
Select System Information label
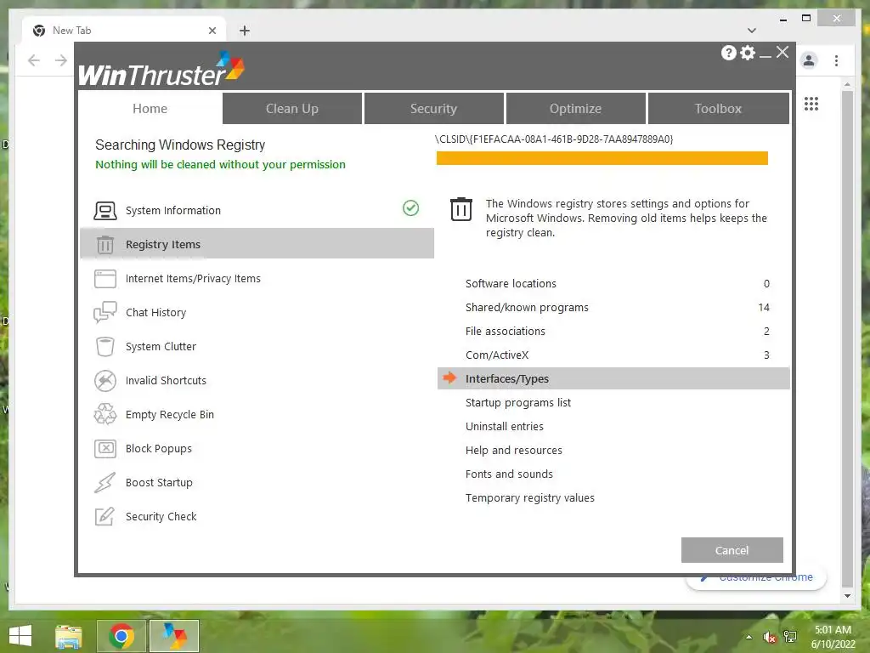[x=173, y=211]
